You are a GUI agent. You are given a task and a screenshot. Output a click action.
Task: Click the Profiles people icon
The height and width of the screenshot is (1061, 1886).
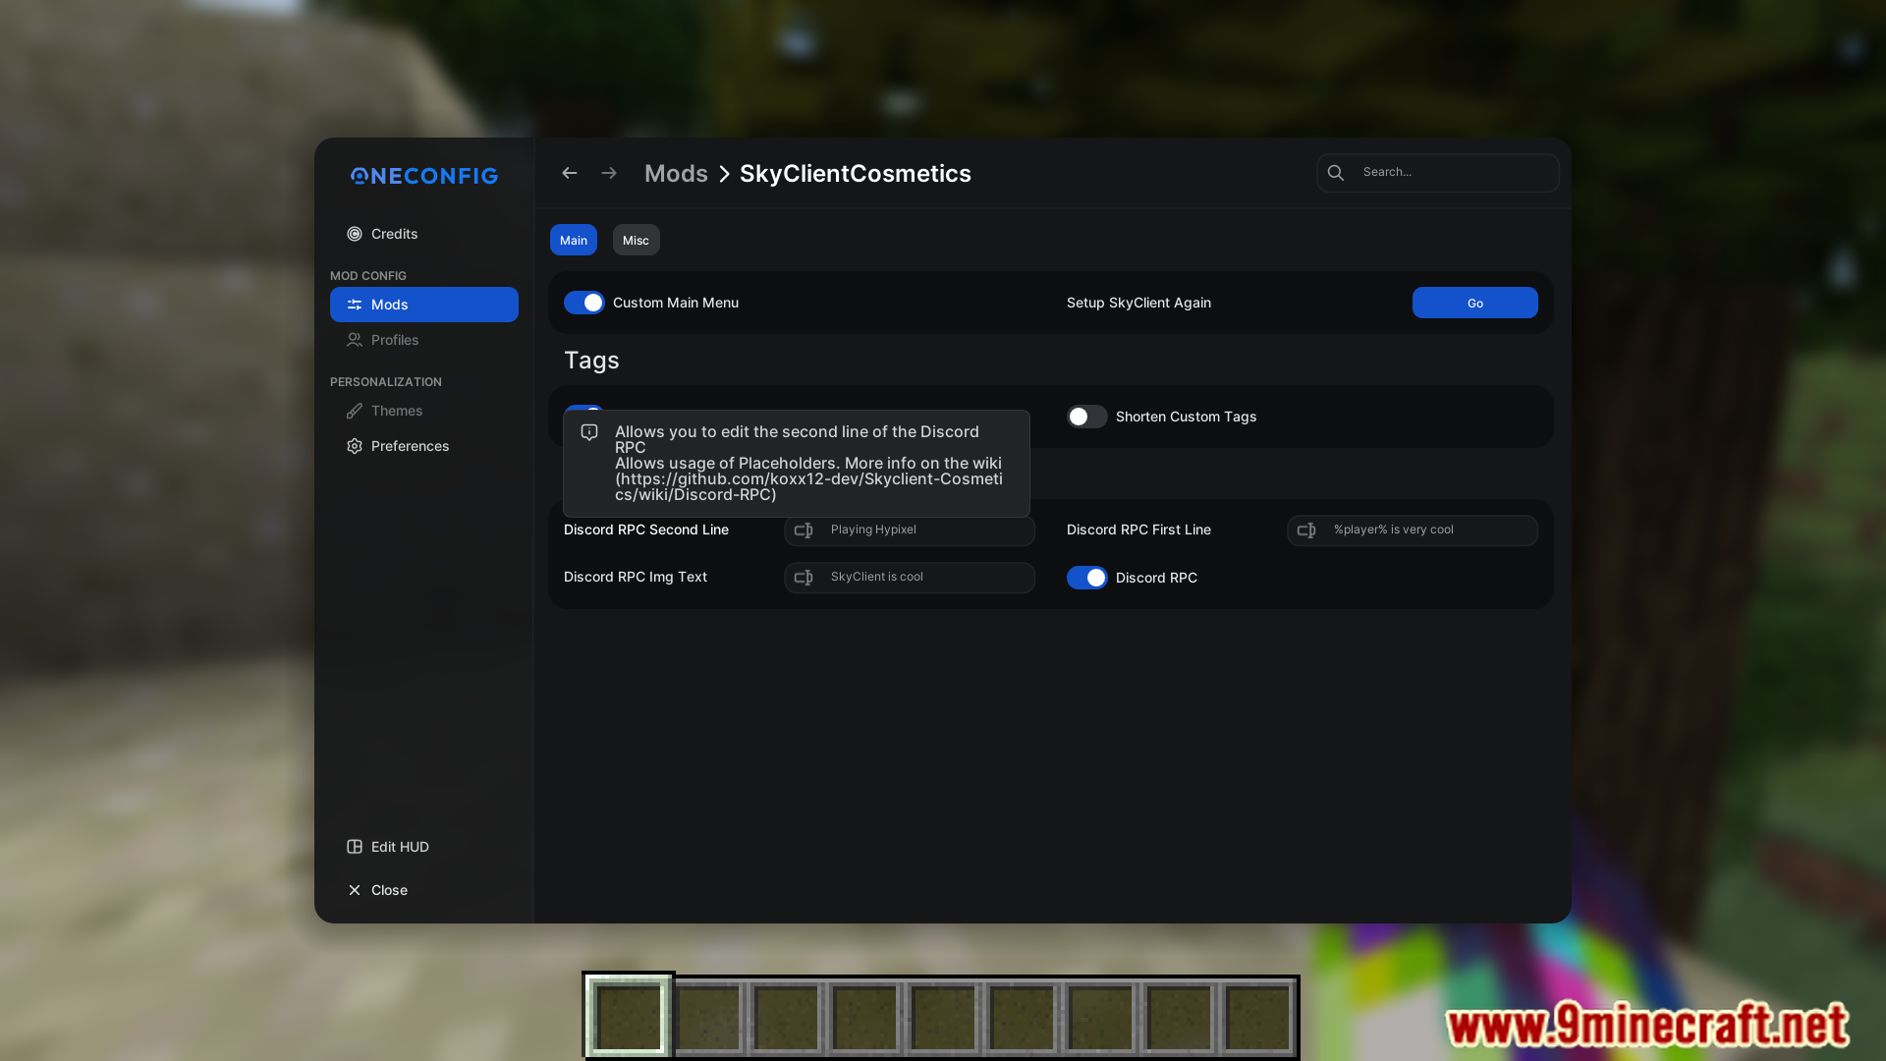click(355, 340)
